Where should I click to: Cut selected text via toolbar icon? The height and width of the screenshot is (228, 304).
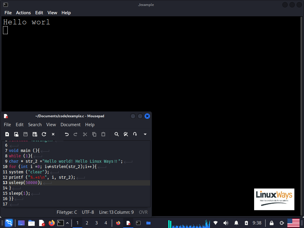pos(85,134)
